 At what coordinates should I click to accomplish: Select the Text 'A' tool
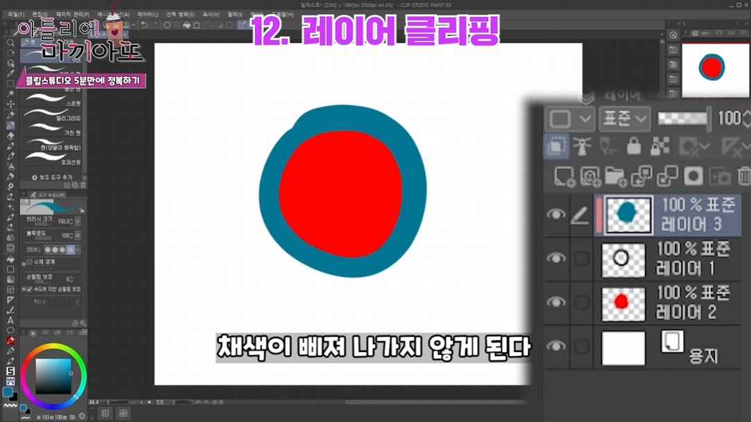coord(10,321)
